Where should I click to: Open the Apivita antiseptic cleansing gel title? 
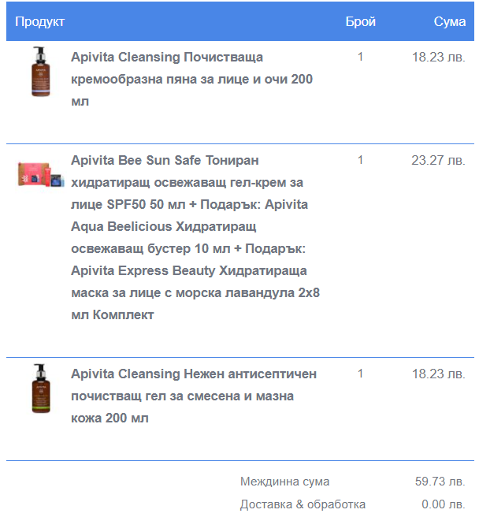tap(193, 396)
